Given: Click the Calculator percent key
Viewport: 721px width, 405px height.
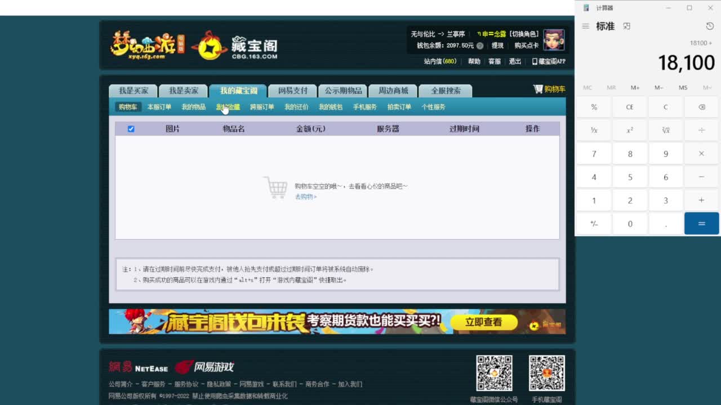Looking at the screenshot, I should (x=594, y=107).
